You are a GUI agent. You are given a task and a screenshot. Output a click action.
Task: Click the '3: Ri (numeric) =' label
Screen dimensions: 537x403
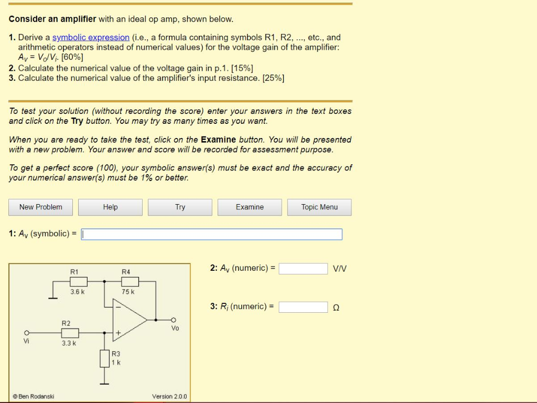[242, 306]
